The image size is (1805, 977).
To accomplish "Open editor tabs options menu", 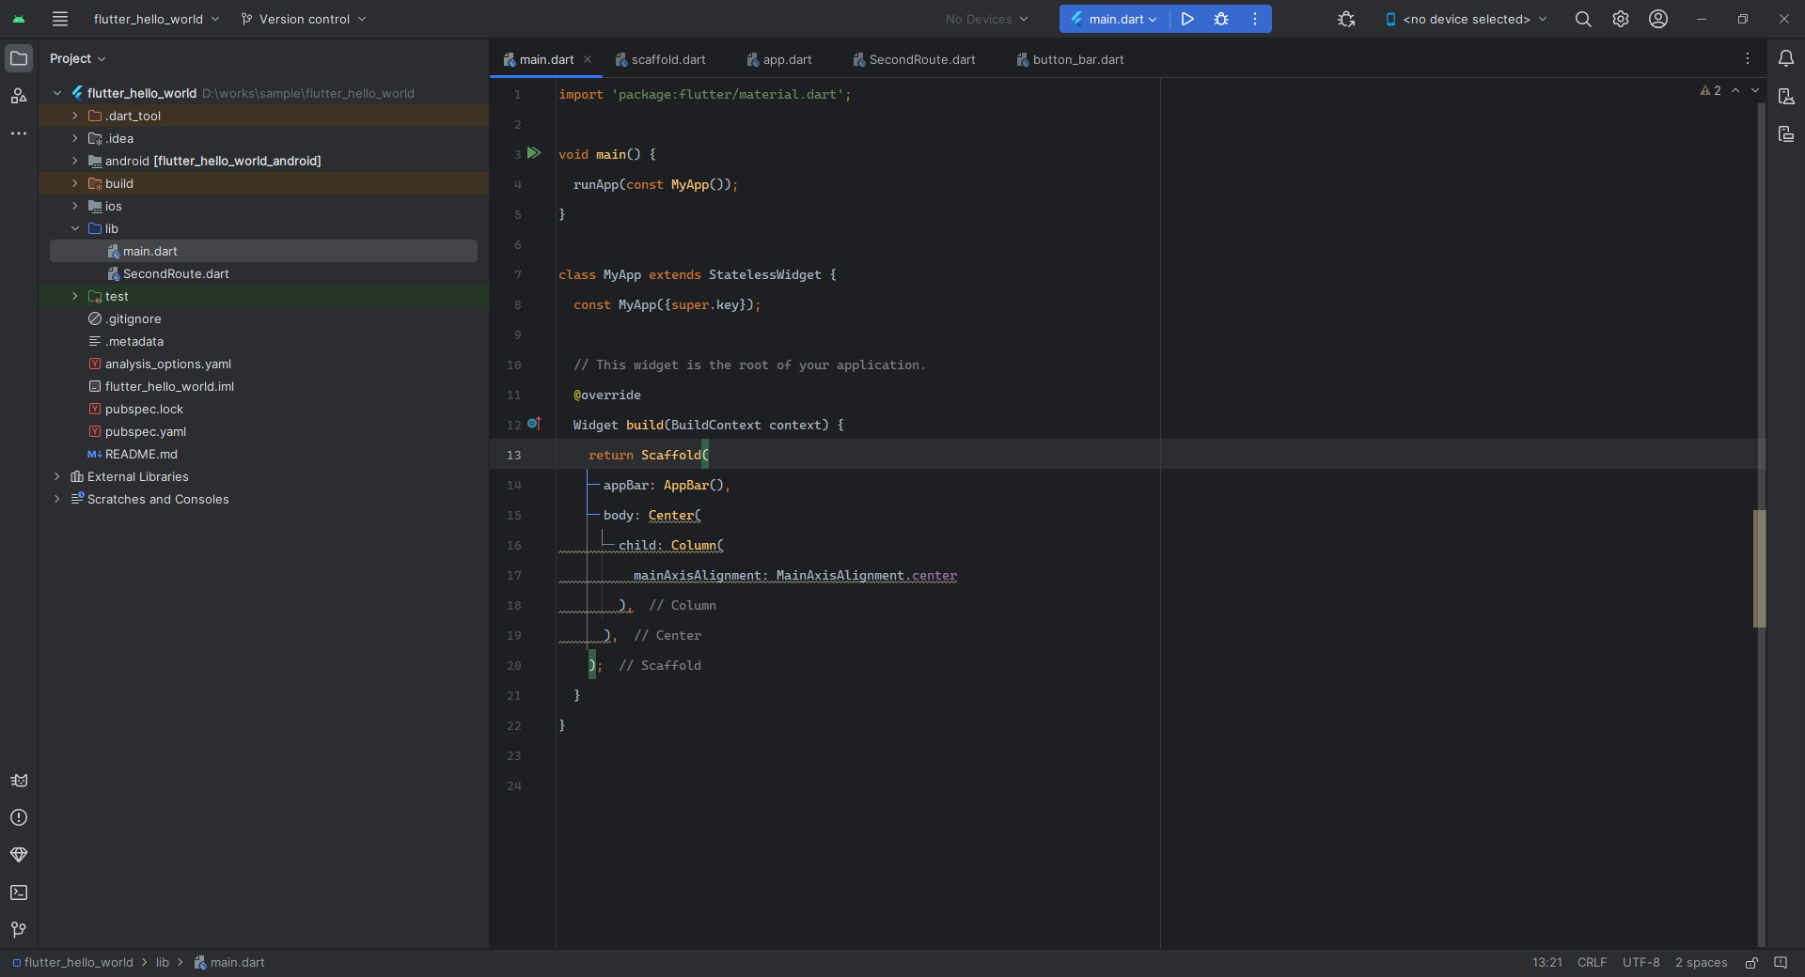I will coord(1748,58).
